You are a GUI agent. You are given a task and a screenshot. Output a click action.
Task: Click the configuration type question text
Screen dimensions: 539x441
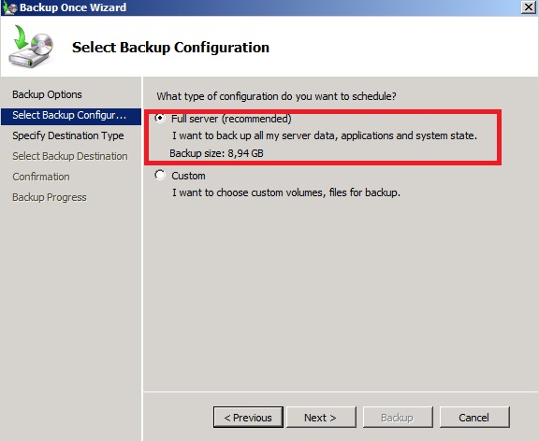coord(276,96)
